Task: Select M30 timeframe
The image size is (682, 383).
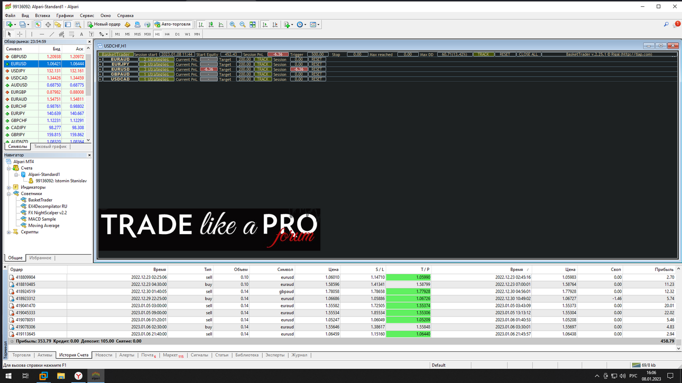Action: [148, 34]
